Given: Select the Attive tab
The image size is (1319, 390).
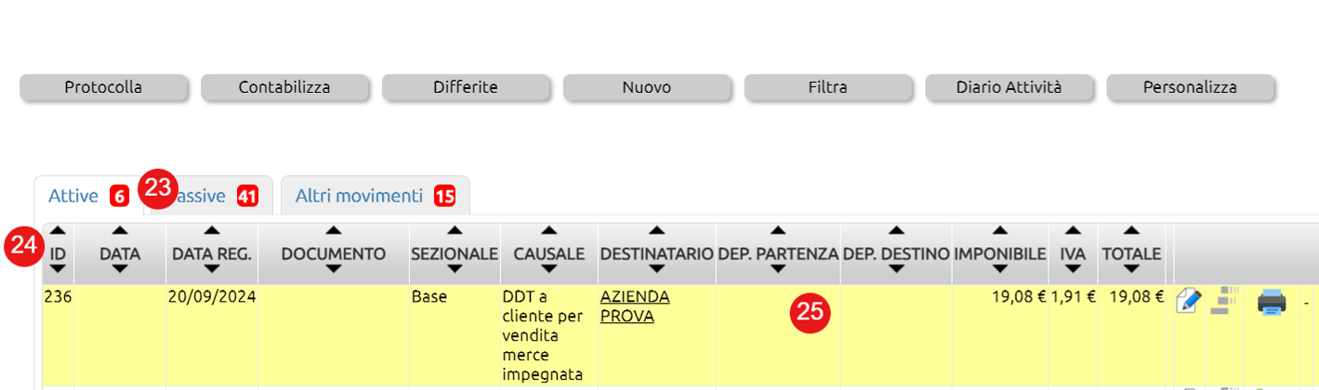Looking at the screenshot, I should pos(87,196).
